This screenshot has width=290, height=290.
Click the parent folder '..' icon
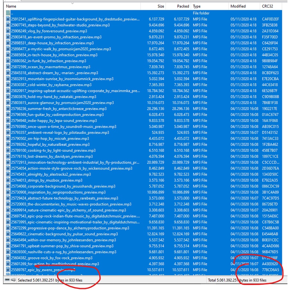pos(8,13)
